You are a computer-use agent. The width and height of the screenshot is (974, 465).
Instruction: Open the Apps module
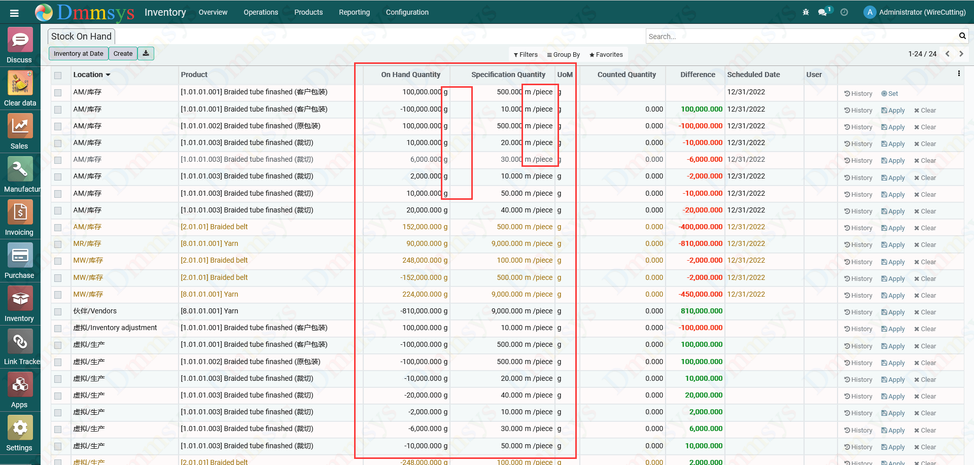[19, 390]
